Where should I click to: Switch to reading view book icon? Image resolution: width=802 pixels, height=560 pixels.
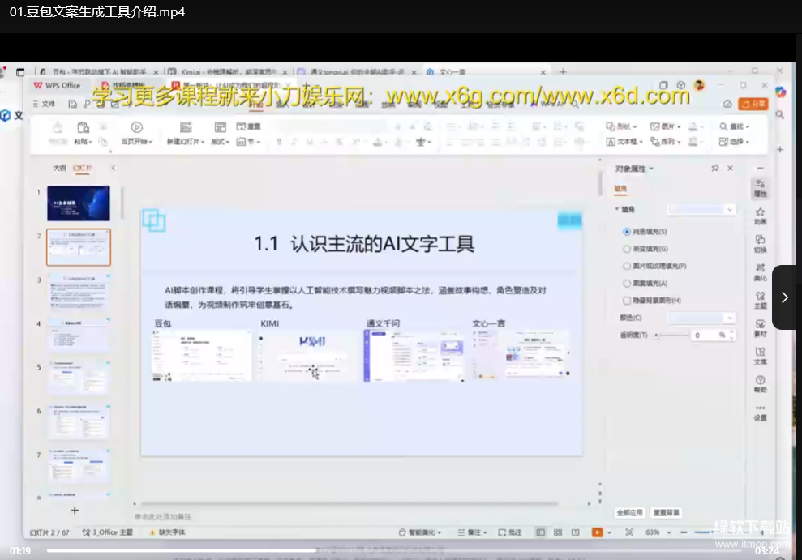[576, 532]
